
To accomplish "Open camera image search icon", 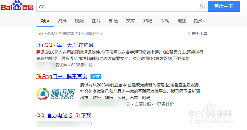I will point(202,6).
